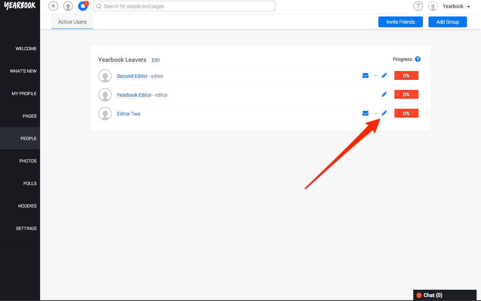Screen dimensions: 481x301
Task: Click Editor Two's 0% progress bar
Action: [406, 113]
